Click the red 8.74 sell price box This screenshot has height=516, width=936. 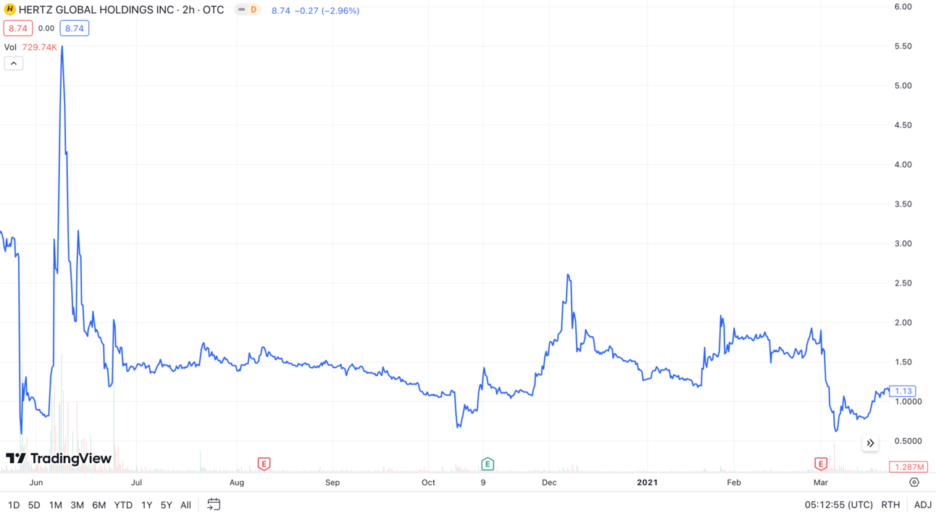click(17, 28)
